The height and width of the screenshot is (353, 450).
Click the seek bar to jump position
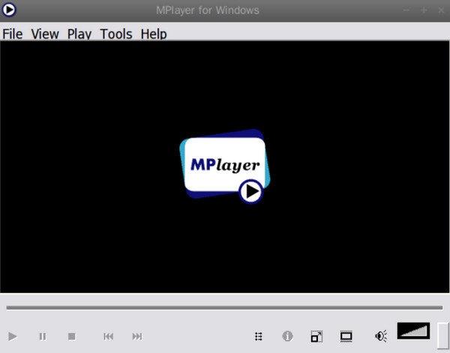tap(224, 308)
